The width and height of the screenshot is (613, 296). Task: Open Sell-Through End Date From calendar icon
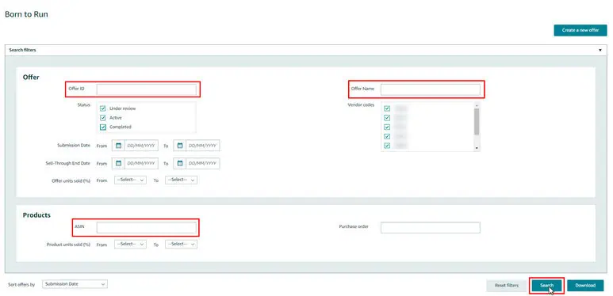[x=118, y=163]
